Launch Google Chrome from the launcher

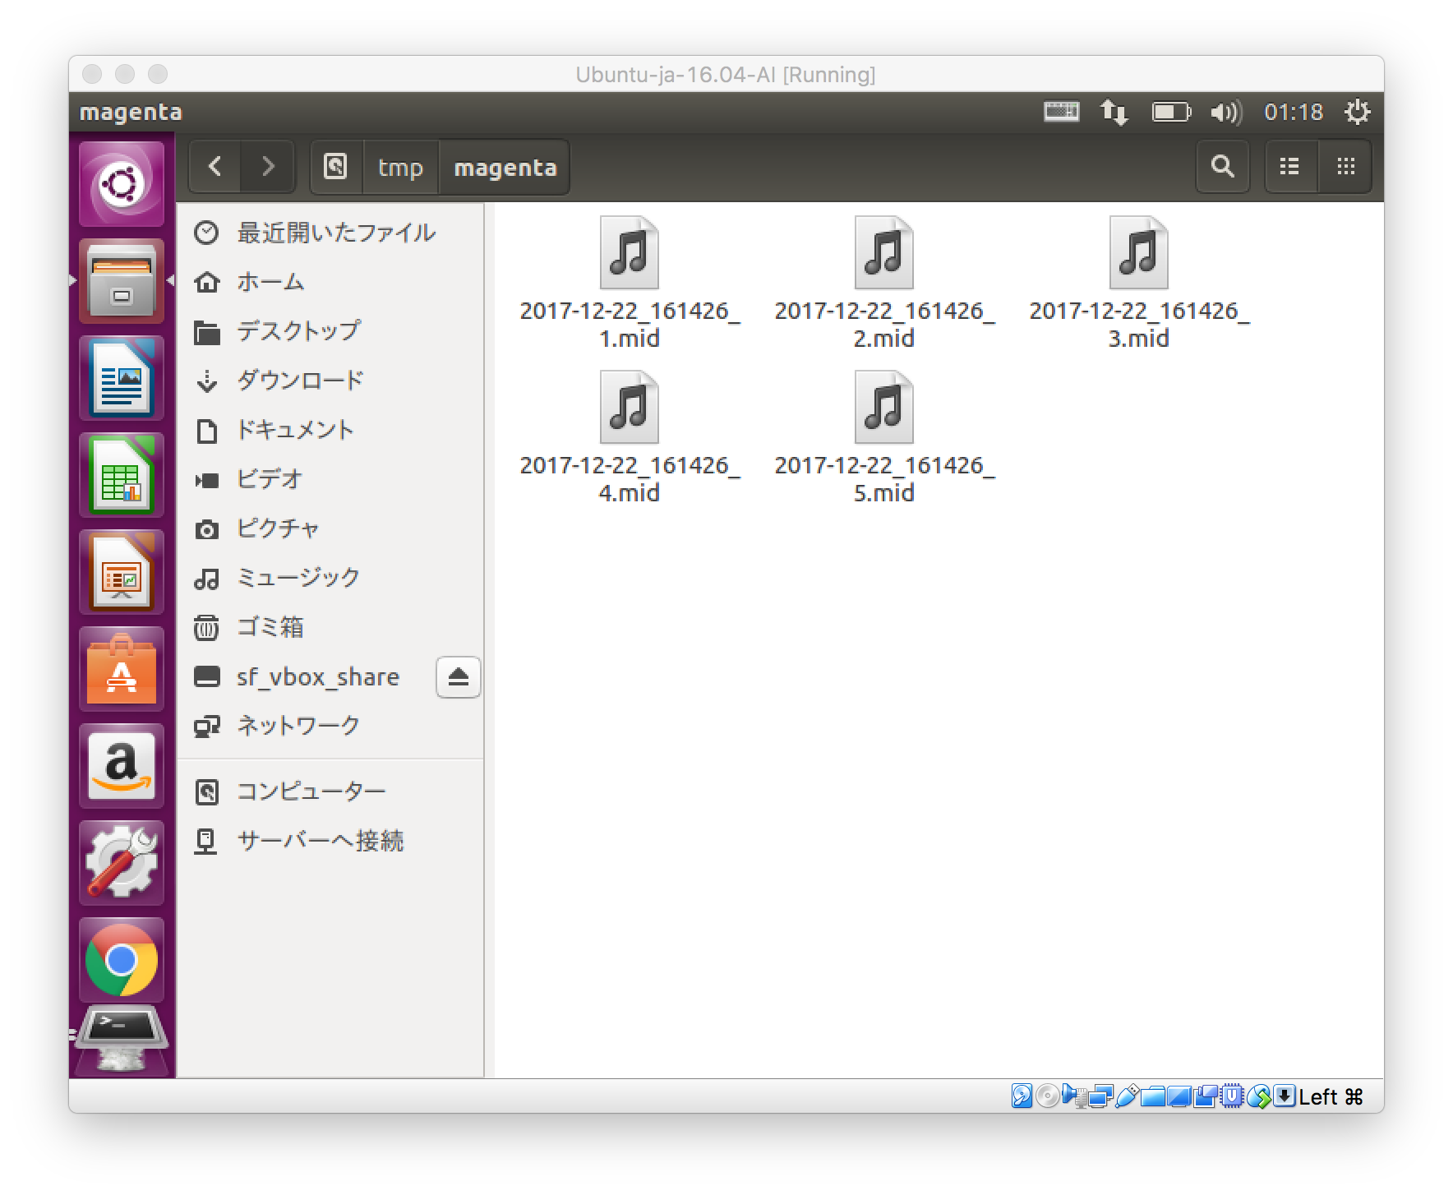(x=122, y=960)
